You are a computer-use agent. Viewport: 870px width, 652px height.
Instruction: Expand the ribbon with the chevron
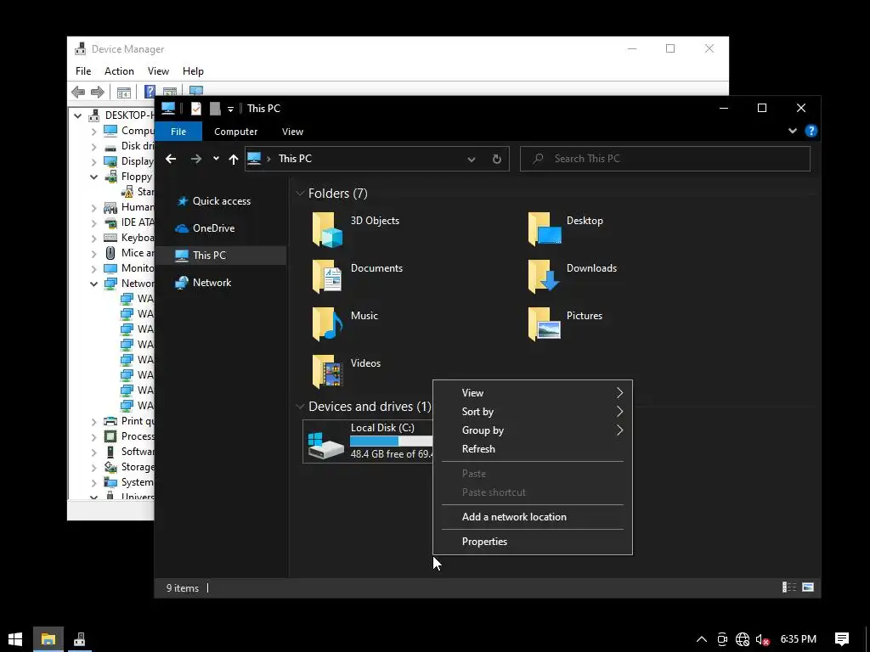click(x=793, y=131)
